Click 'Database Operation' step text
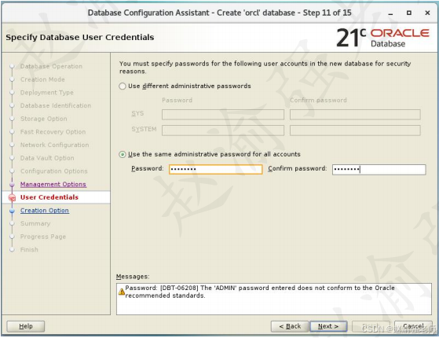 pyautogui.click(x=51, y=67)
